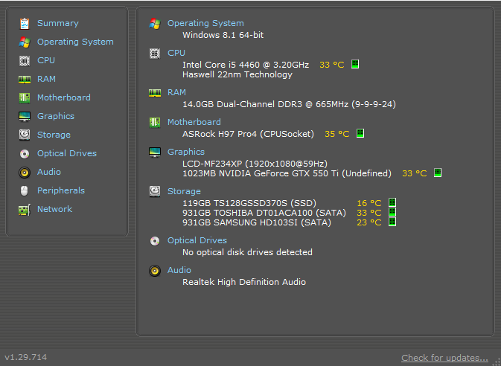Click No optical disk drives detected text

247,252
